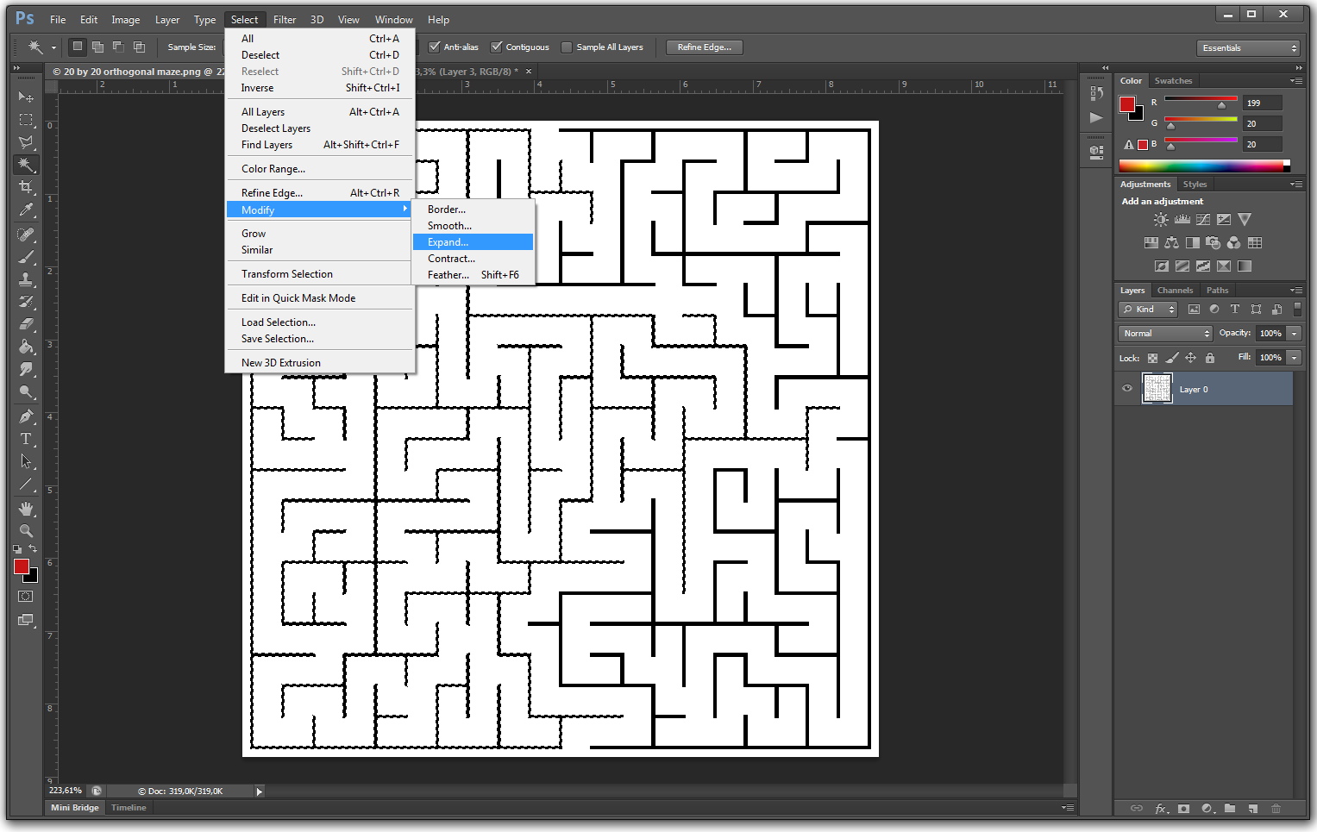
Task: Toggle lock transparent pixels
Action: click(1152, 358)
